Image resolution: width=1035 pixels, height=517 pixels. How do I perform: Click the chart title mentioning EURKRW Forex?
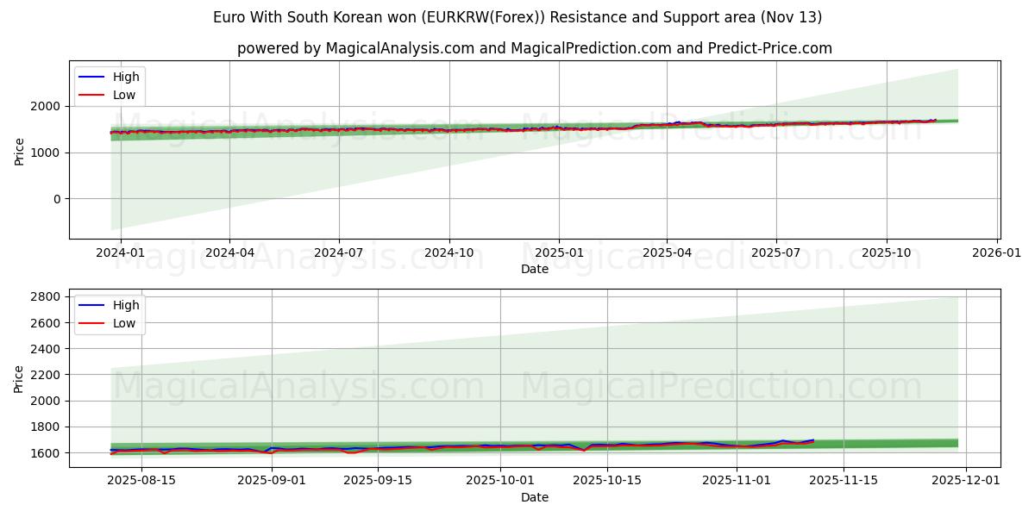[x=517, y=16]
